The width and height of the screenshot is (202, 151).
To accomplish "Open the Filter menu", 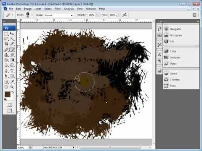I will point(58,9).
